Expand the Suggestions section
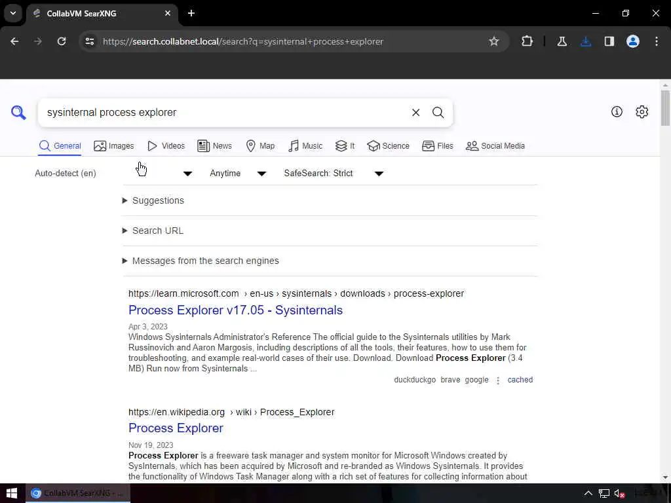This screenshot has height=503, width=671. tap(153, 200)
